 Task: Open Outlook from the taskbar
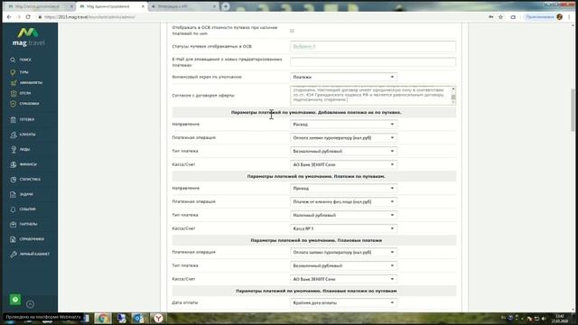pos(138,319)
